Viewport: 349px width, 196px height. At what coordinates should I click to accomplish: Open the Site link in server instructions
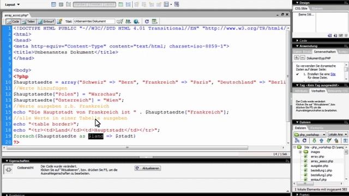point(333,74)
